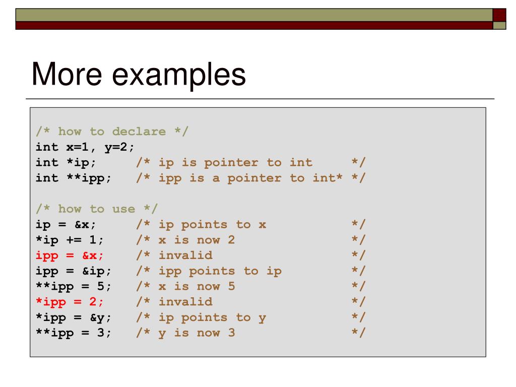Viewport: 516px width, 387px height.
Task: Click the '**ipp = 3;' statement
Action: (74, 333)
